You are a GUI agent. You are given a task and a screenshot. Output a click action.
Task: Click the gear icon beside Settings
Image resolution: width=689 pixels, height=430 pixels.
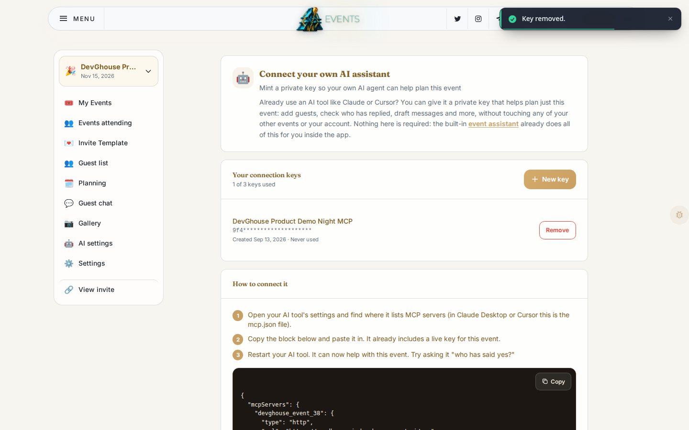pyautogui.click(x=69, y=264)
